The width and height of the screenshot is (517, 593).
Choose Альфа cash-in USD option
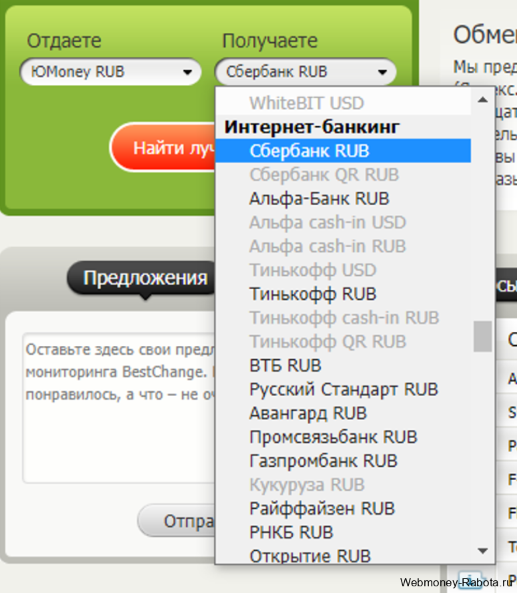tap(343, 222)
